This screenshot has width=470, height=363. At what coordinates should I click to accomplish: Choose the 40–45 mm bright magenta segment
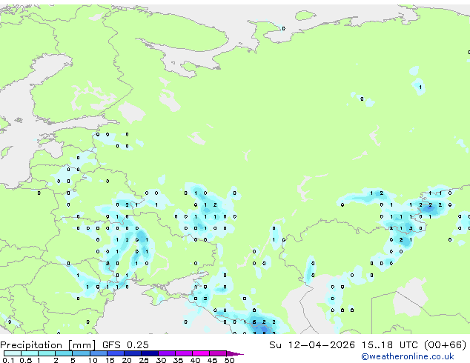tap(201, 353)
